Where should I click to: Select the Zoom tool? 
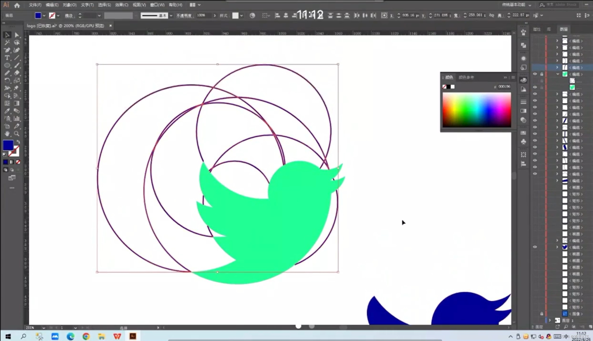coord(17,134)
